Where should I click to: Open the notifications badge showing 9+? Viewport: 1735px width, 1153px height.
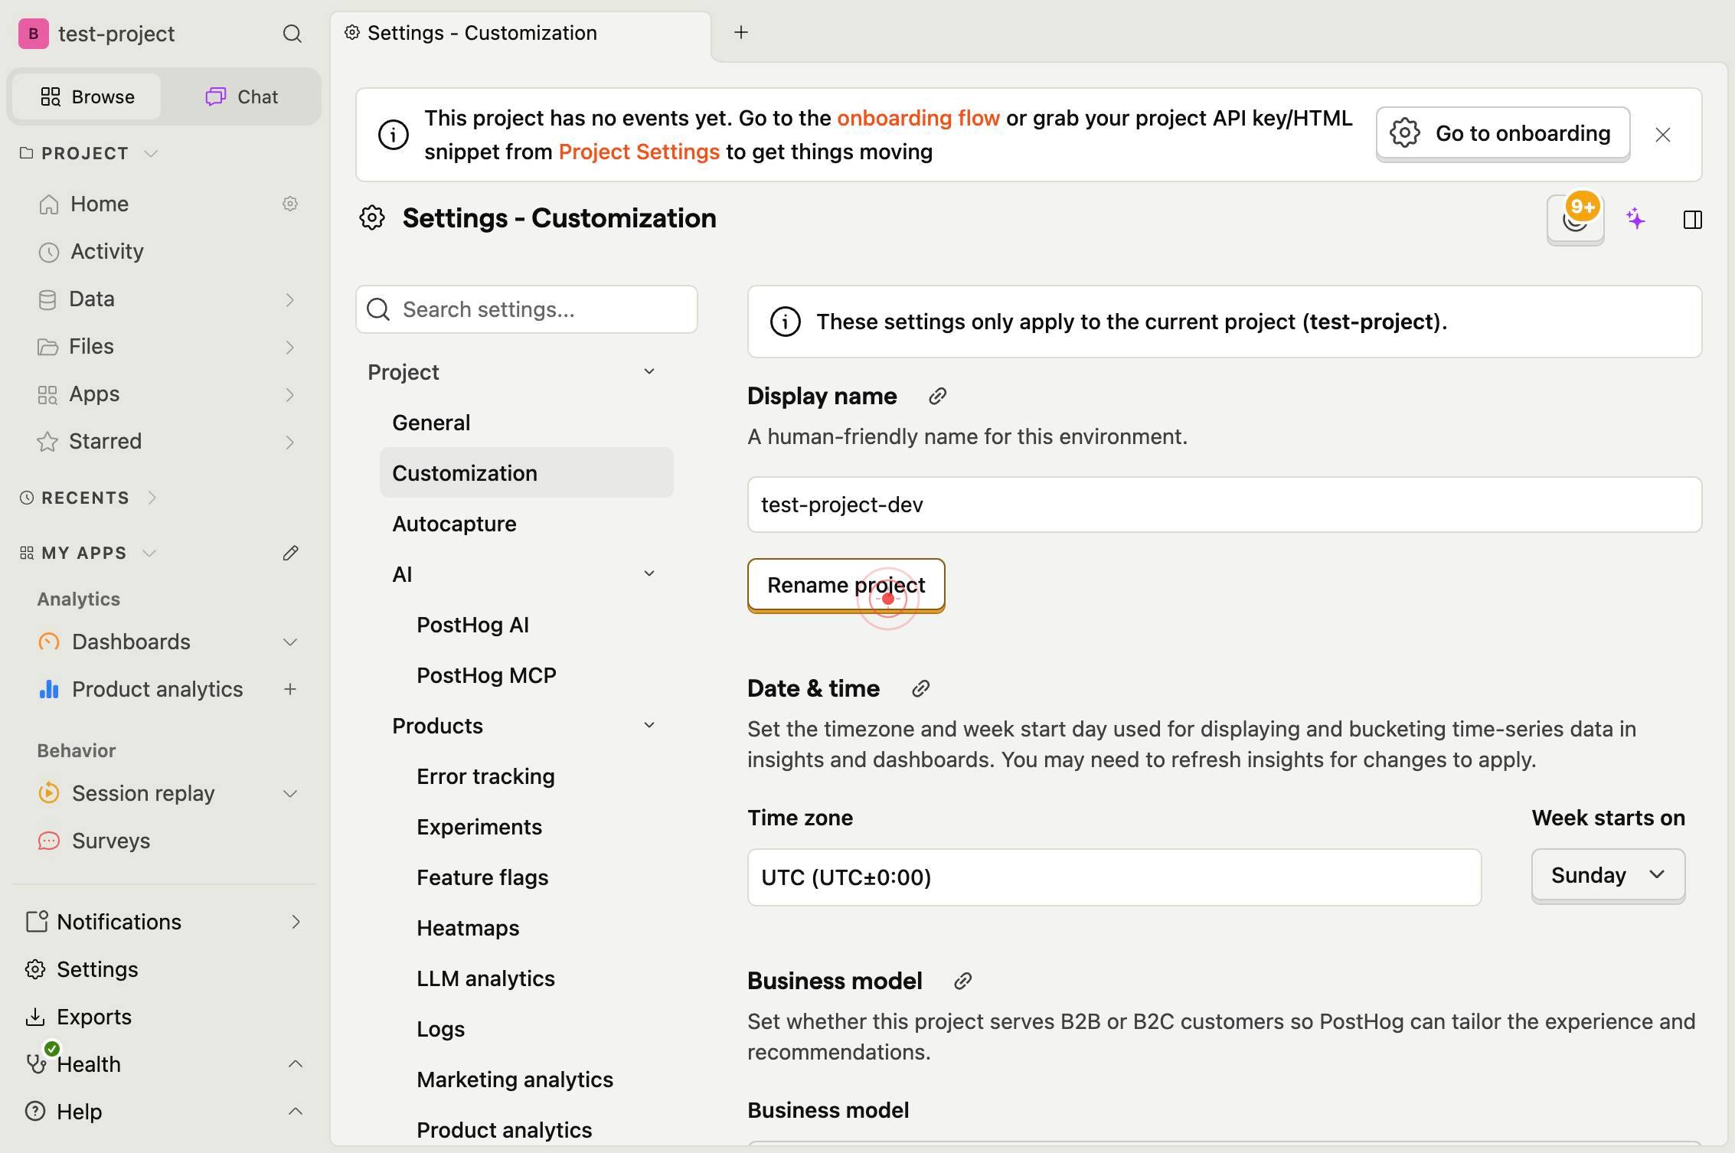pos(1575,219)
